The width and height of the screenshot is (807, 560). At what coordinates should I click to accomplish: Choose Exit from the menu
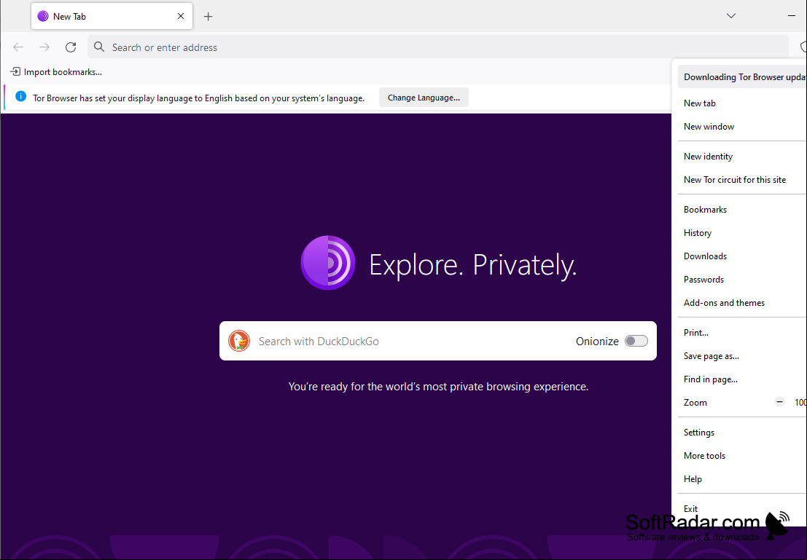742,509
